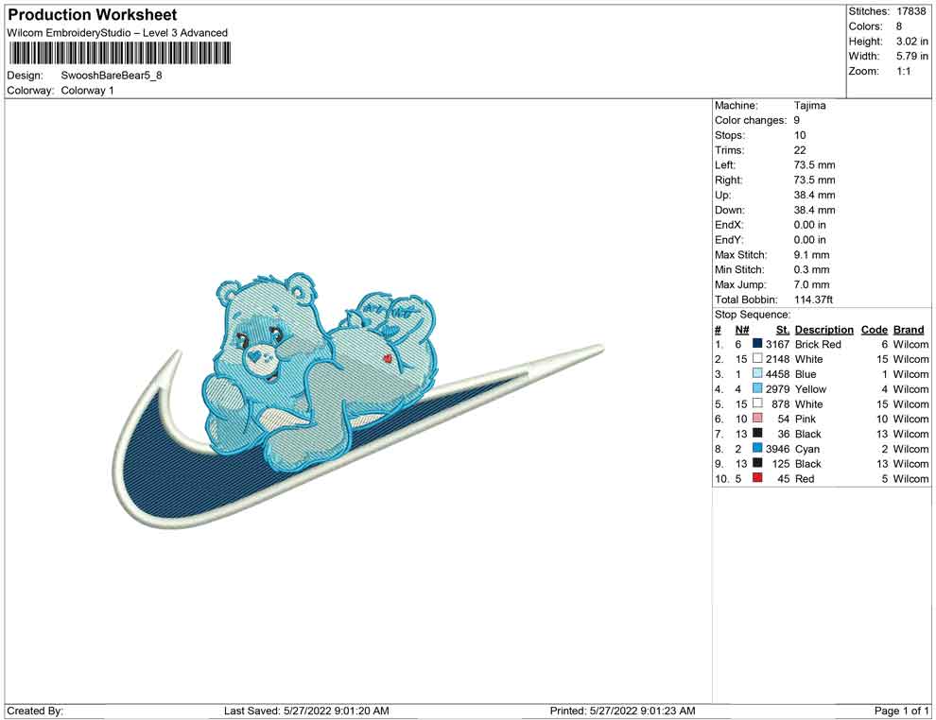Select the Min Stitch value "0.3 mm"

[x=812, y=269]
